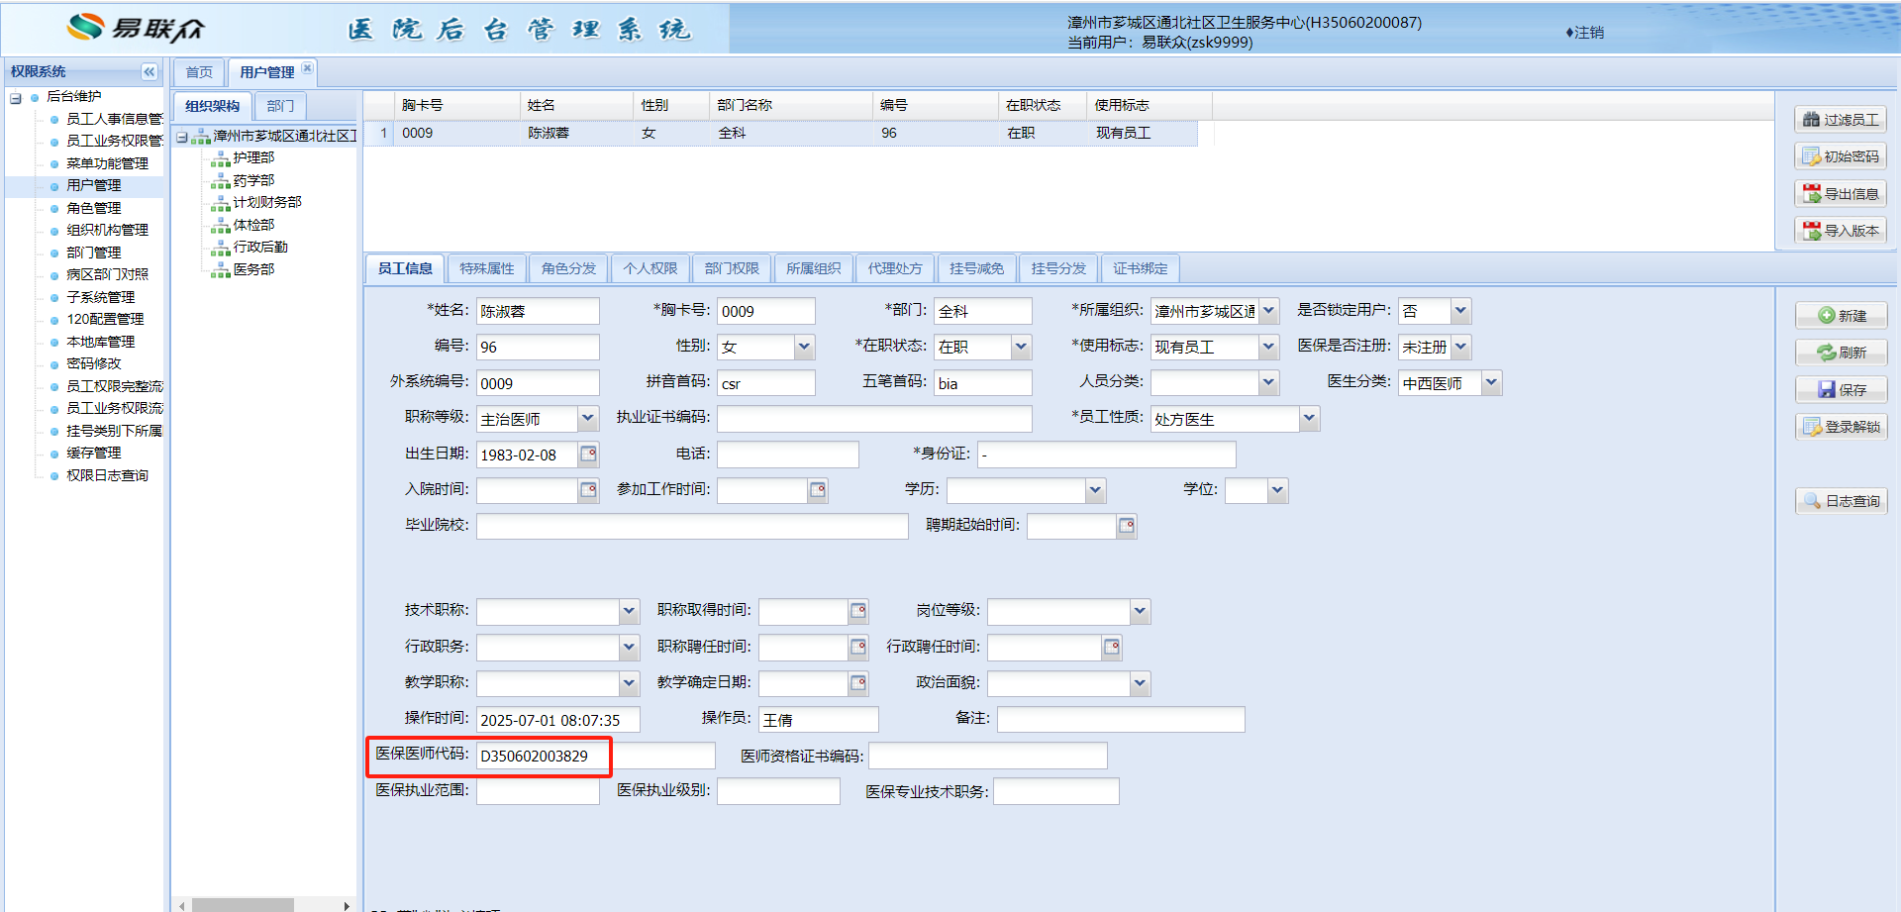This screenshot has height=912, width=1901.
Task: Click 新建 to create a new employee
Action: pos(1842,316)
